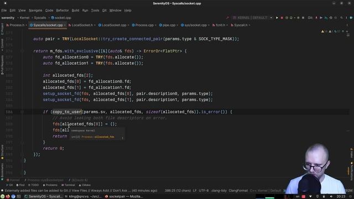Click the volume icon in the system tray
This screenshot has height=199, width=354.
pyautogui.click(x=331, y=197)
